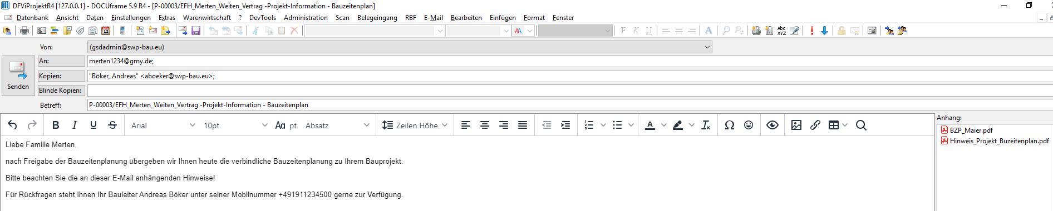Apply the highlight marker color swatch
This screenshot has height=211, width=1053.
tap(677, 125)
